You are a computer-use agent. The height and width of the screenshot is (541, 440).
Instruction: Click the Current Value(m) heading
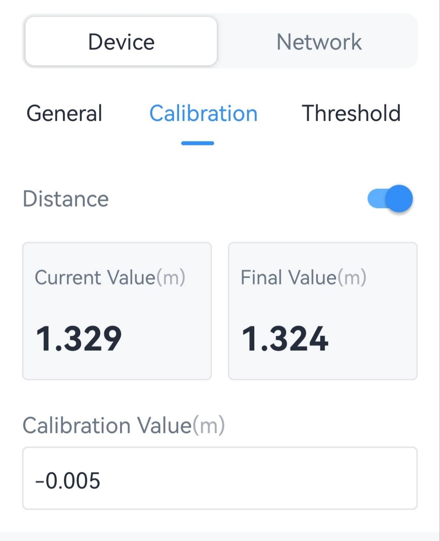pyautogui.click(x=110, y=277)
